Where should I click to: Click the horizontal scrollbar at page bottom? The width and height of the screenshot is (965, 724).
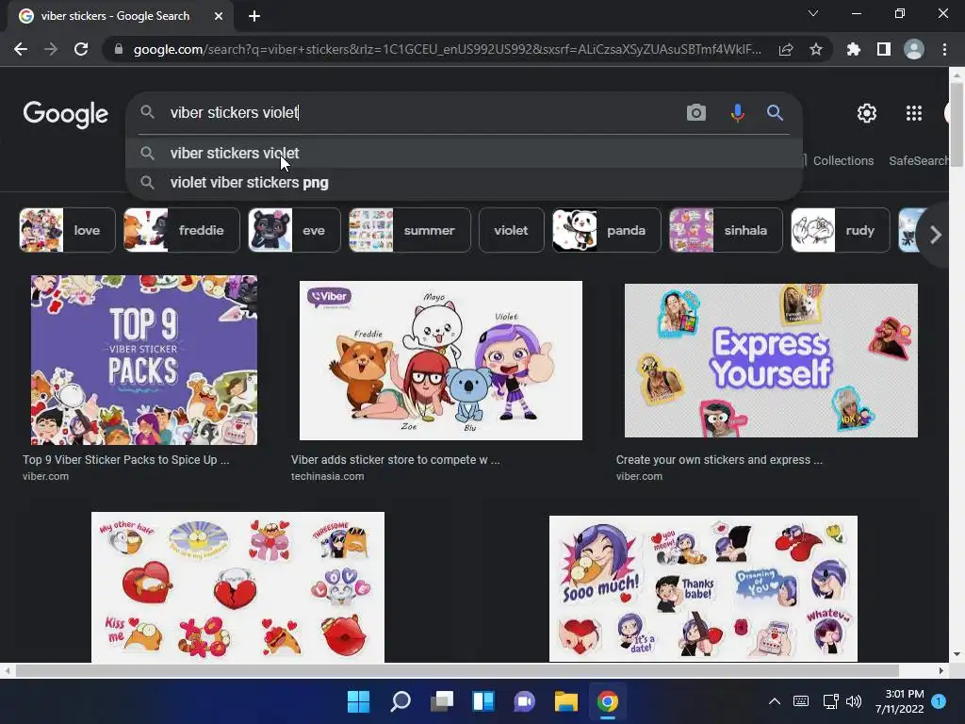coord(457,670)
